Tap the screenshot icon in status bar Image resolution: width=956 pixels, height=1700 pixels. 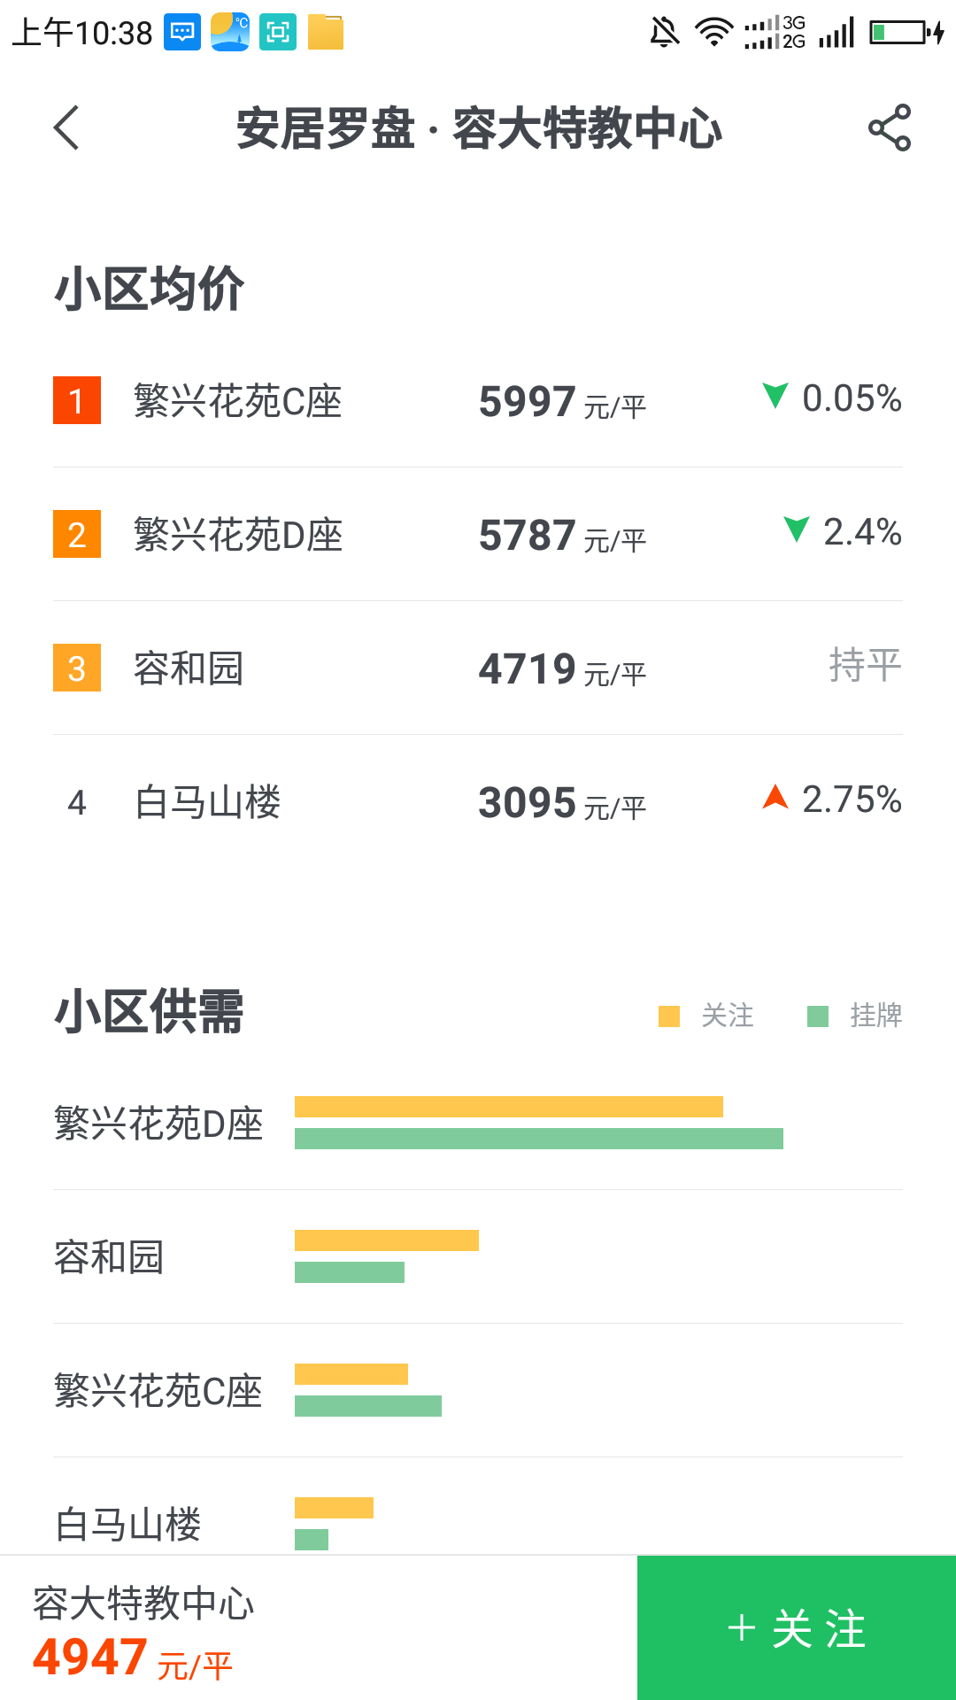pos(278,33)
